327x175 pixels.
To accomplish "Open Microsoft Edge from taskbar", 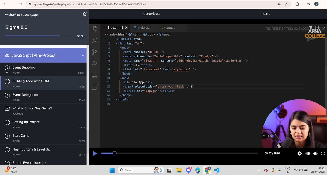I will point(198,170).
